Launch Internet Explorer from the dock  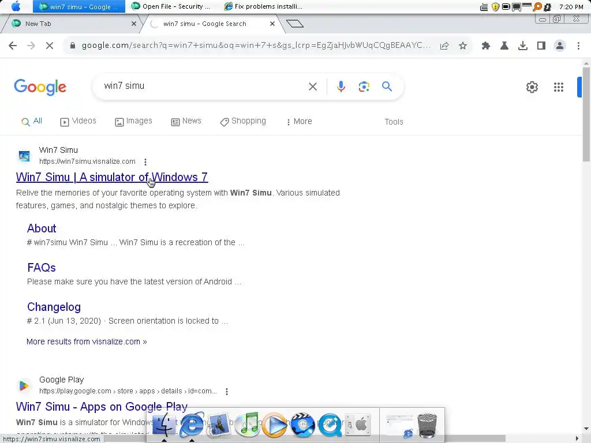[192, 425]
